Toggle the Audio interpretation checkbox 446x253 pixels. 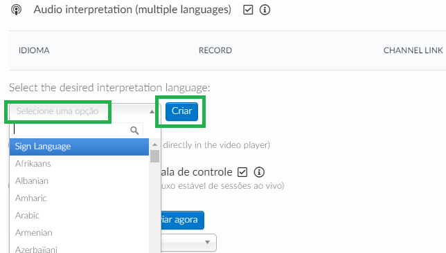(x=248, y=10)
